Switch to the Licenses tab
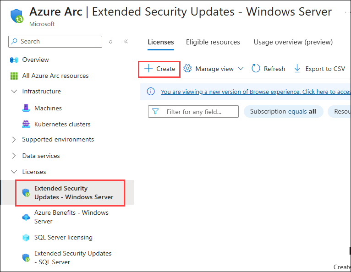The width and height of the screenshot is (351, 272). point(161,42)
